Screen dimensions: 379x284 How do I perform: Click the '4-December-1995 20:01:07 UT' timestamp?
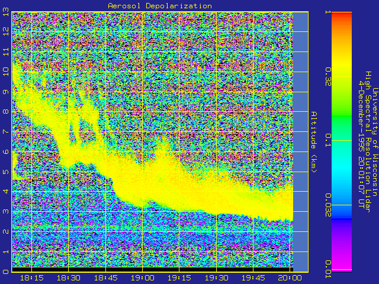point(361,144)
